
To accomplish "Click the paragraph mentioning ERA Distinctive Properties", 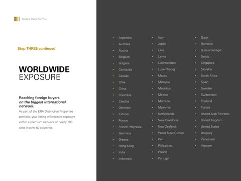I will pos(47,120).
